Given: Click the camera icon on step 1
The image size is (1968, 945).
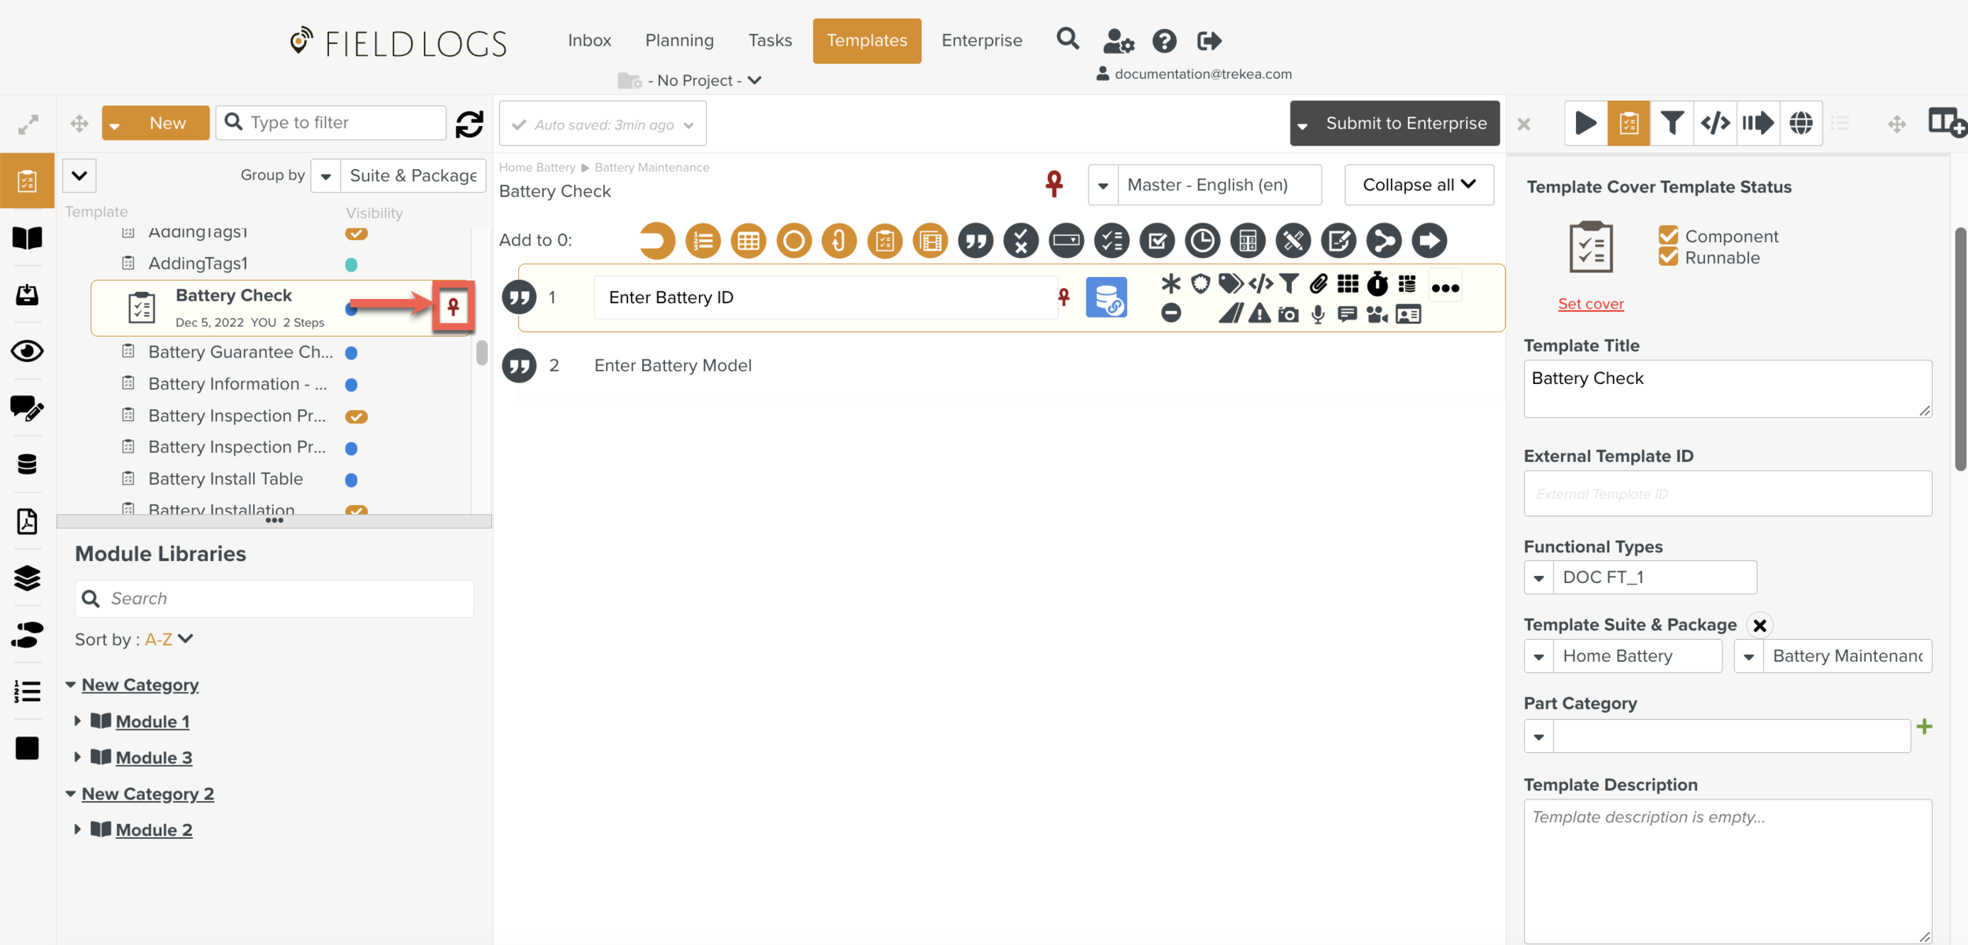Looking at the screenshot, I should click(1289, 315).
